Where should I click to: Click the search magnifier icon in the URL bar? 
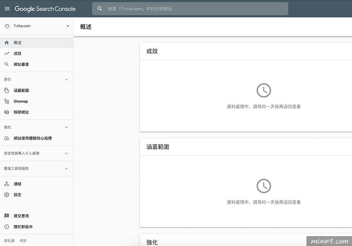click(100, 9)
